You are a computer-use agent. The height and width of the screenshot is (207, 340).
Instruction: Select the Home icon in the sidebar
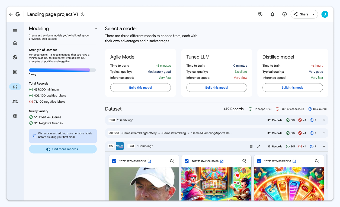(15, 43)
